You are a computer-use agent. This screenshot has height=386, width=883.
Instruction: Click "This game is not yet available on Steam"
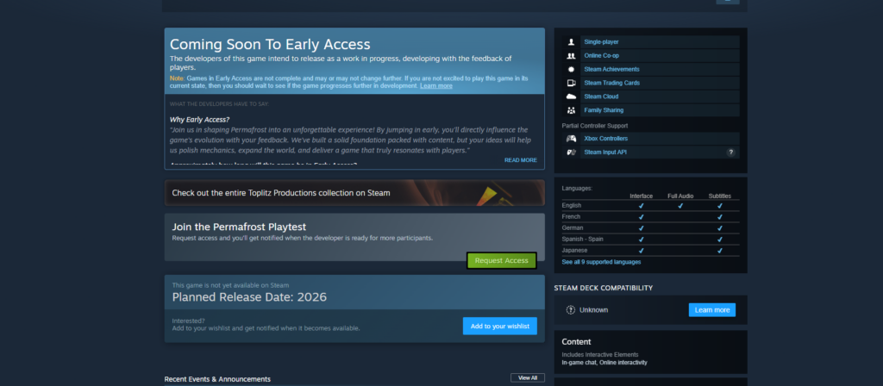click(x=230, y=285)
